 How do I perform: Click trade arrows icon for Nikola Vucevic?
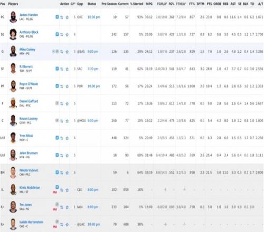pyautogui.click(x=62, y=173)
